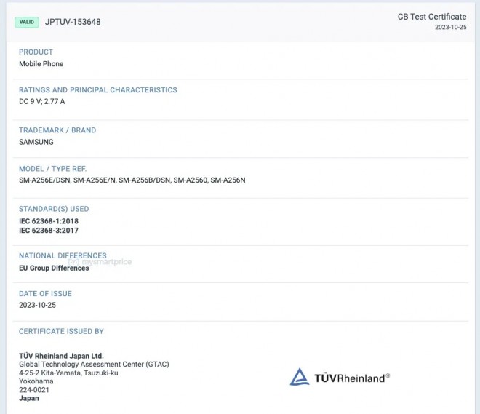The image size is (480, 414).
Task: Click the DC 9 V; 2.77 A rating
Action: click(41, 102)
